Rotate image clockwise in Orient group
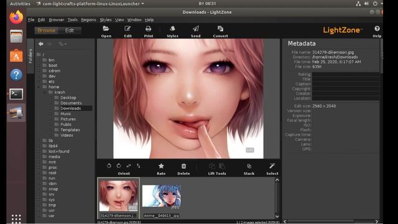Screen dimensions: 398x224 click(119, 166)
